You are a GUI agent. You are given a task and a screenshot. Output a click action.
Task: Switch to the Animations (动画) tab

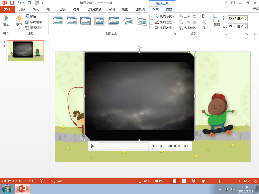(x=76, y=9)
